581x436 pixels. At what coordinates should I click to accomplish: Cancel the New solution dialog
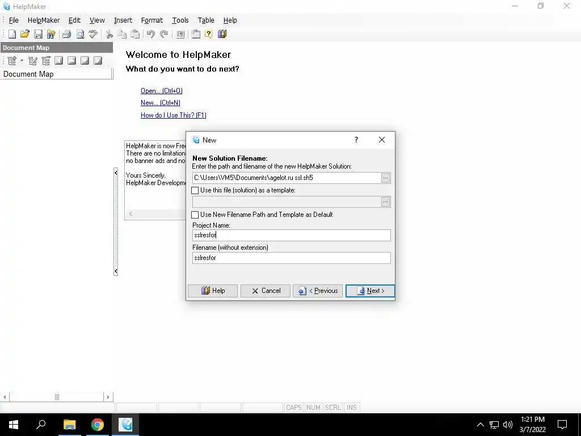(266, 291)
